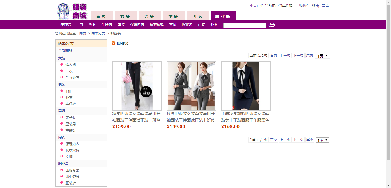Click the pink bullet beside 毛衣外套
Image resolution: width=391 pixels, height=188 pixels.
click(62, 77)
